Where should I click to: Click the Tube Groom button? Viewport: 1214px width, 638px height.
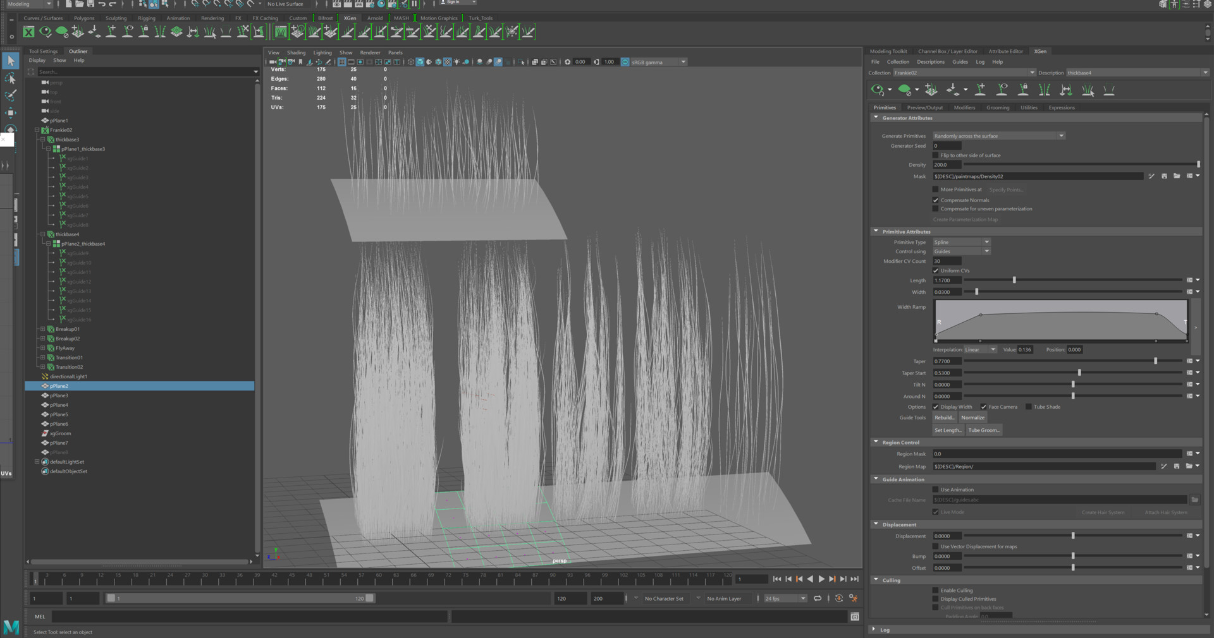[984, 430]
